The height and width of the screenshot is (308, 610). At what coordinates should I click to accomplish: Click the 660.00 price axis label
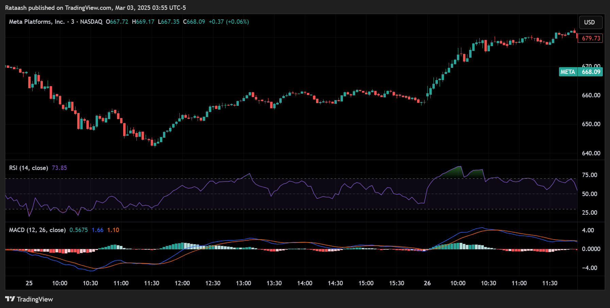(591, 95)
